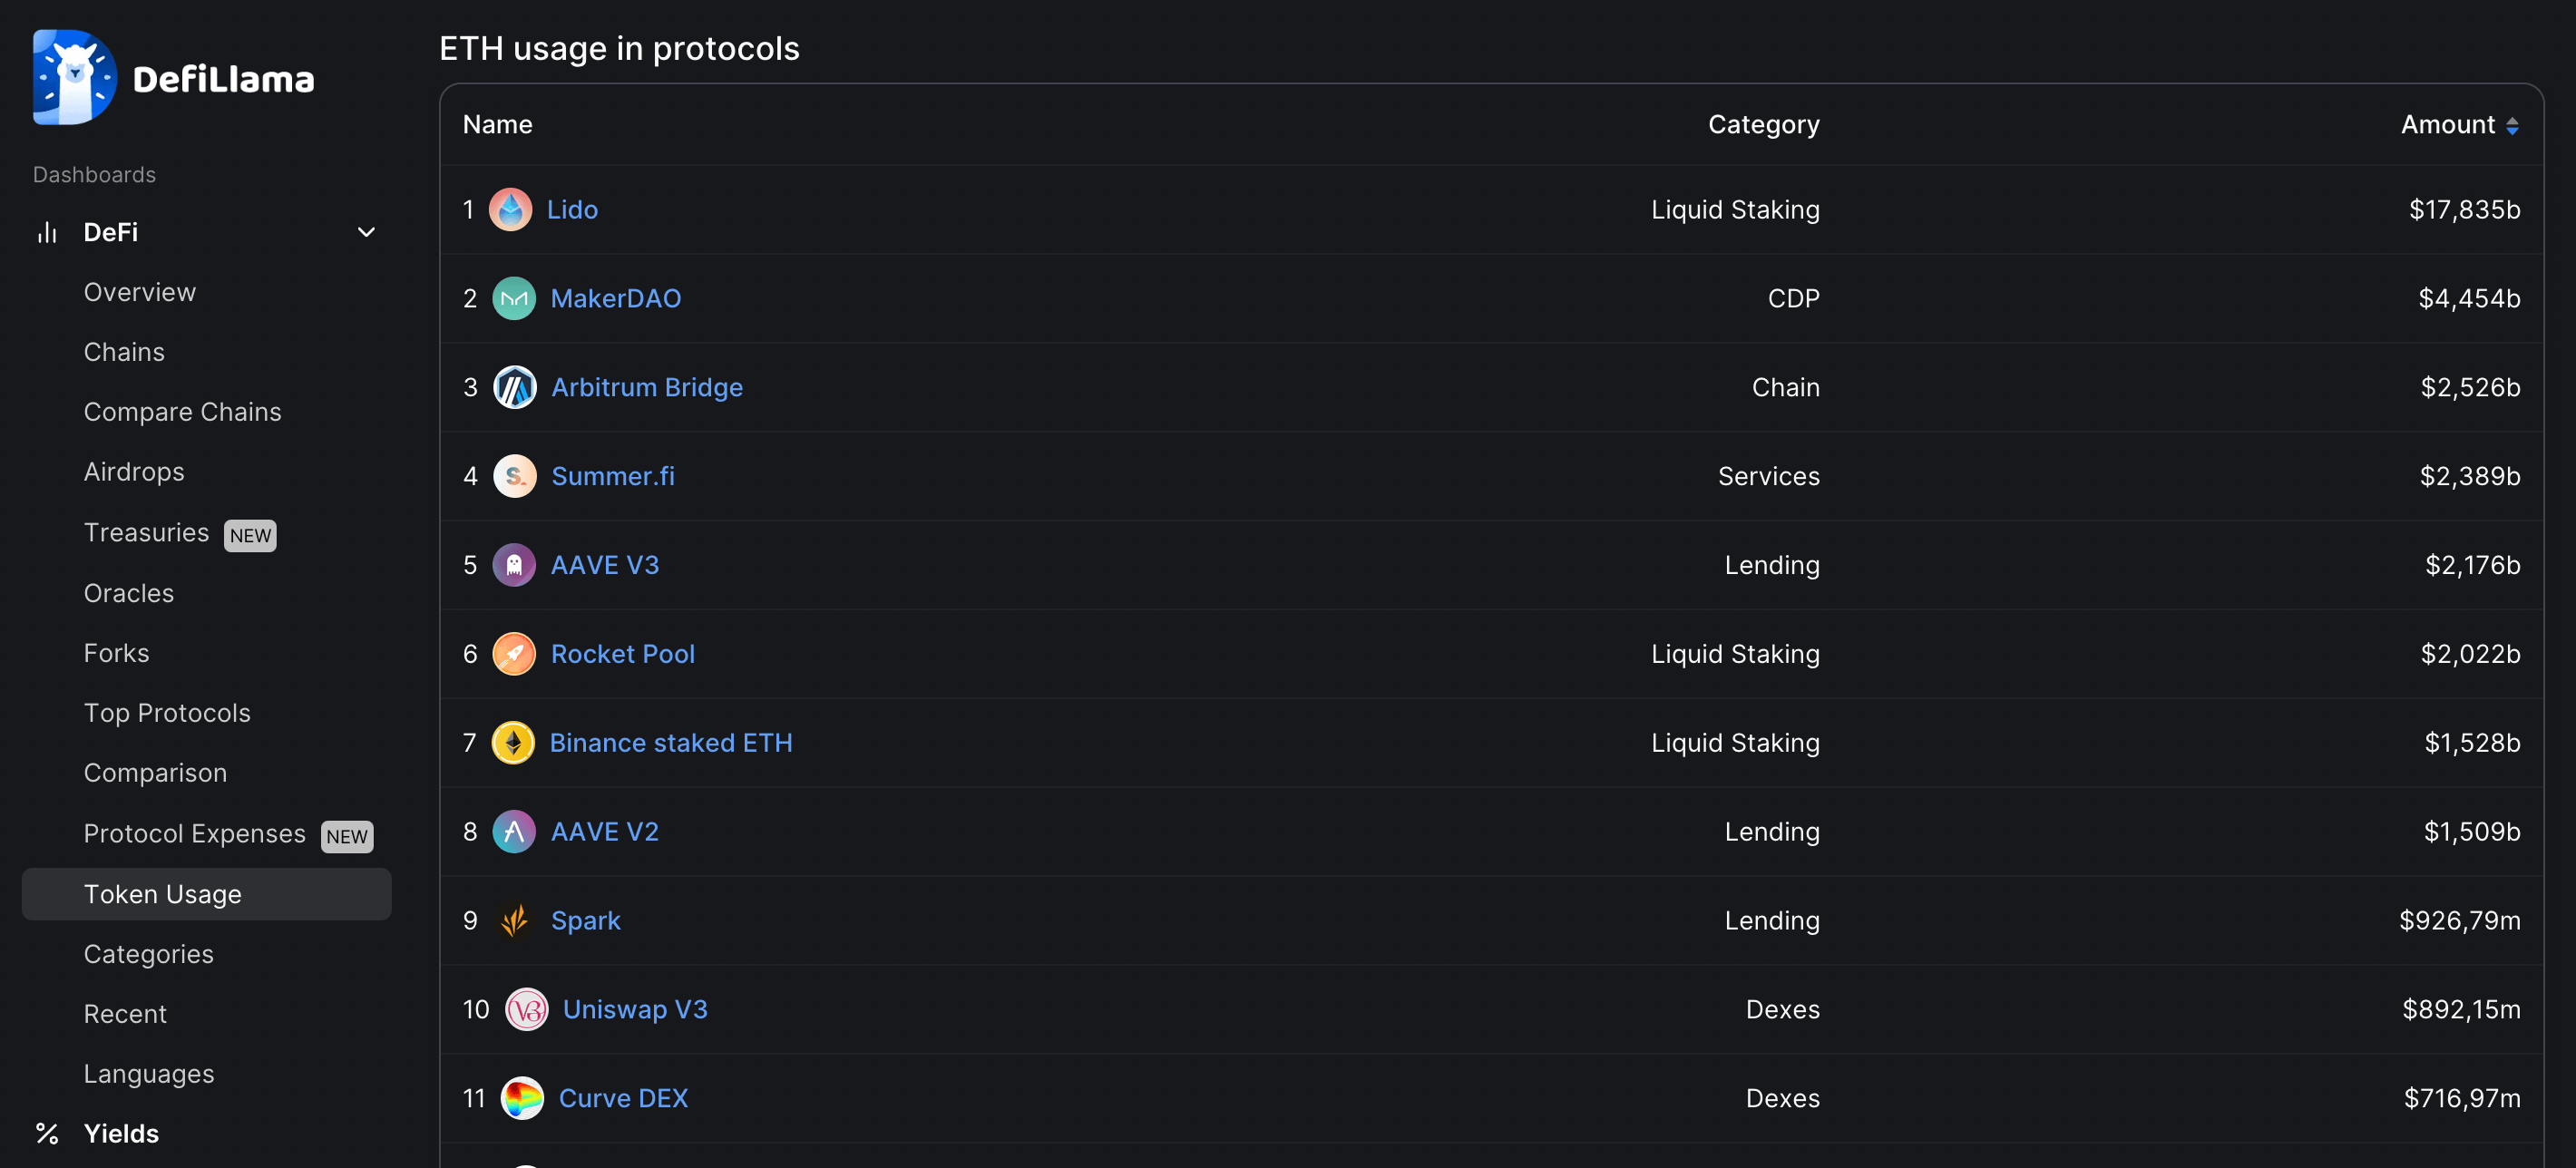
Task: Click the Curve DEX rainbow icon
Action: (522, 1099)
